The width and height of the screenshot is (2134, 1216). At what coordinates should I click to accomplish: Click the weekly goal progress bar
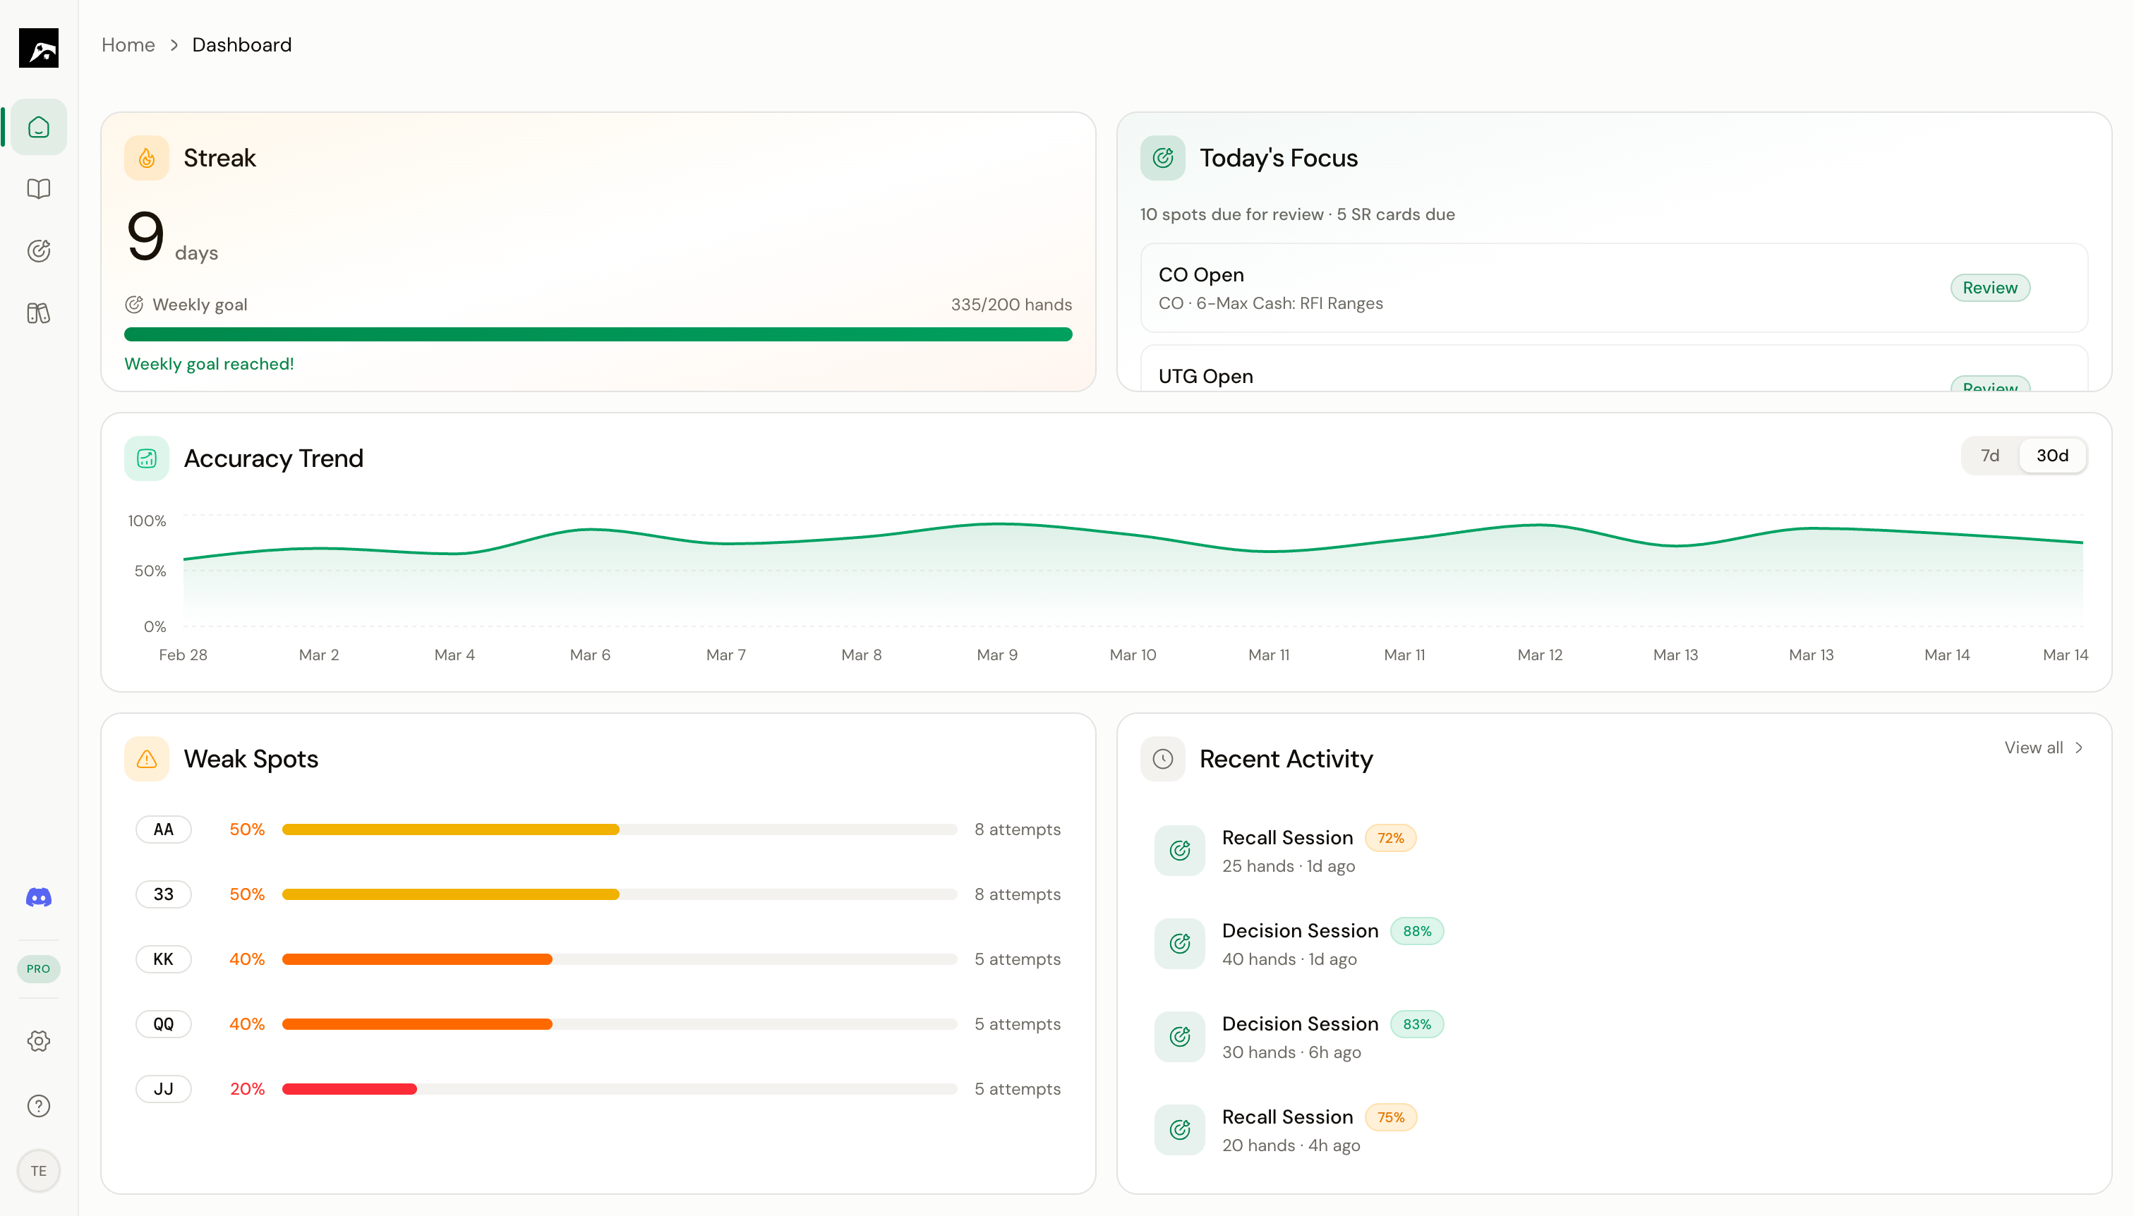pos(598,334)
